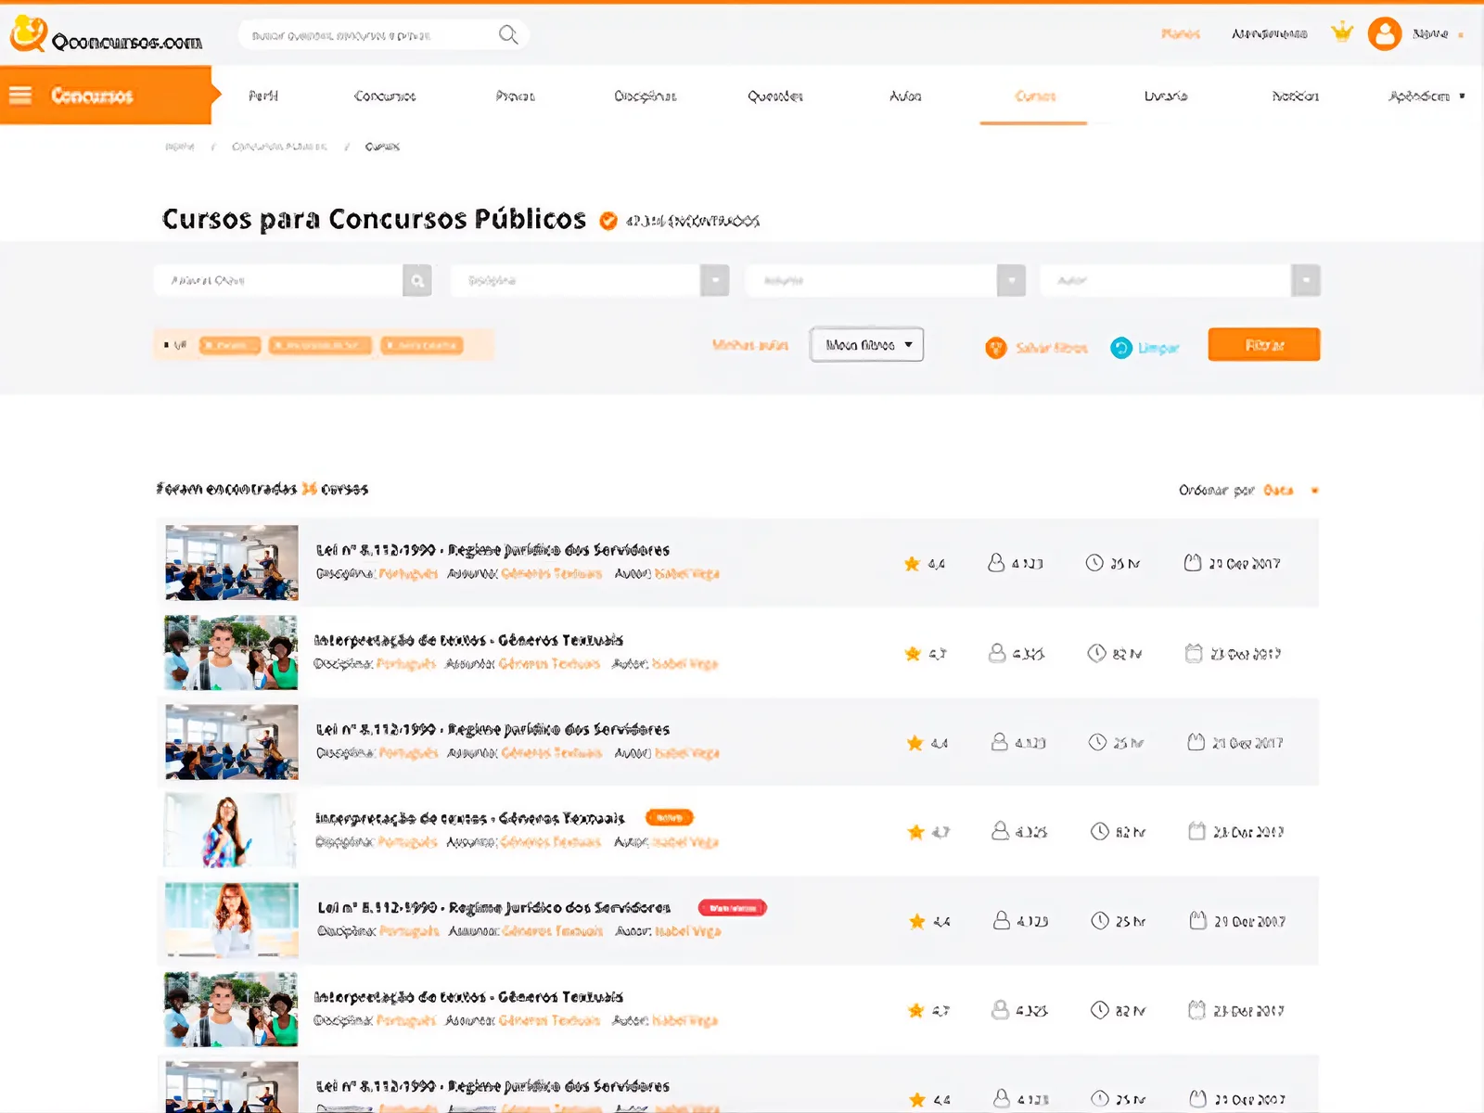Click the Salvar filtros link text
1484x1113 pixels.
point(1051,348)
